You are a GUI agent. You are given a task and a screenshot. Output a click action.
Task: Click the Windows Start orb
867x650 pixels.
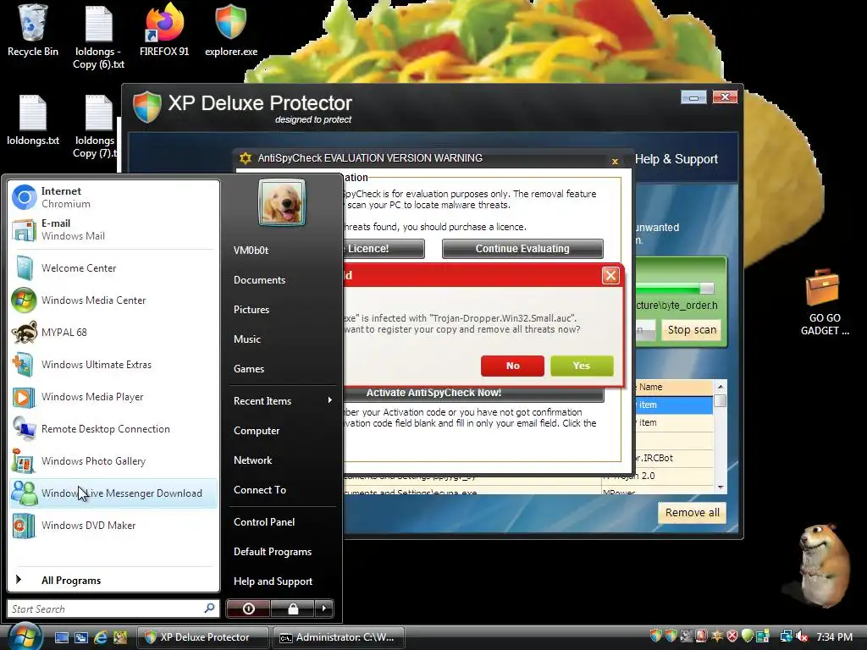click(25, 636)
